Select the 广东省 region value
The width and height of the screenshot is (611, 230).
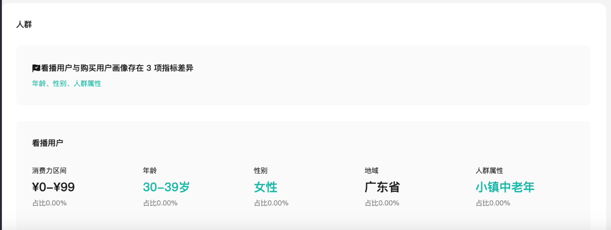[x=382, y=187]
